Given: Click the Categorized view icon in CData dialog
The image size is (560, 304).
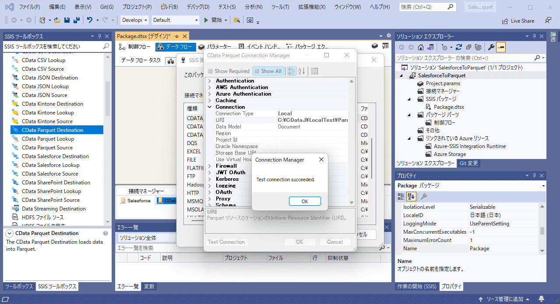Looking at the screenshot, I should [292, 71].
